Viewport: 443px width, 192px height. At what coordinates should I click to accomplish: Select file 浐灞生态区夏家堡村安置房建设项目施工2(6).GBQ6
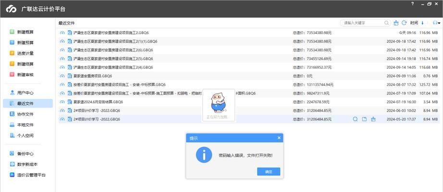pos(113,50)
